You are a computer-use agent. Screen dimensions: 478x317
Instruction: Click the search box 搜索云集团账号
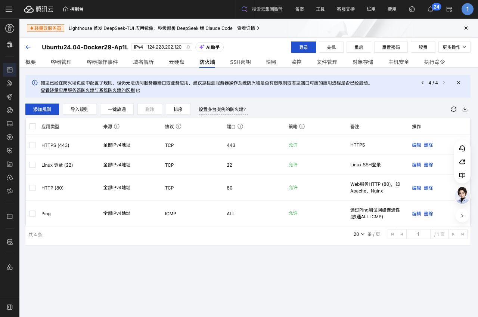tap(263, 9)
